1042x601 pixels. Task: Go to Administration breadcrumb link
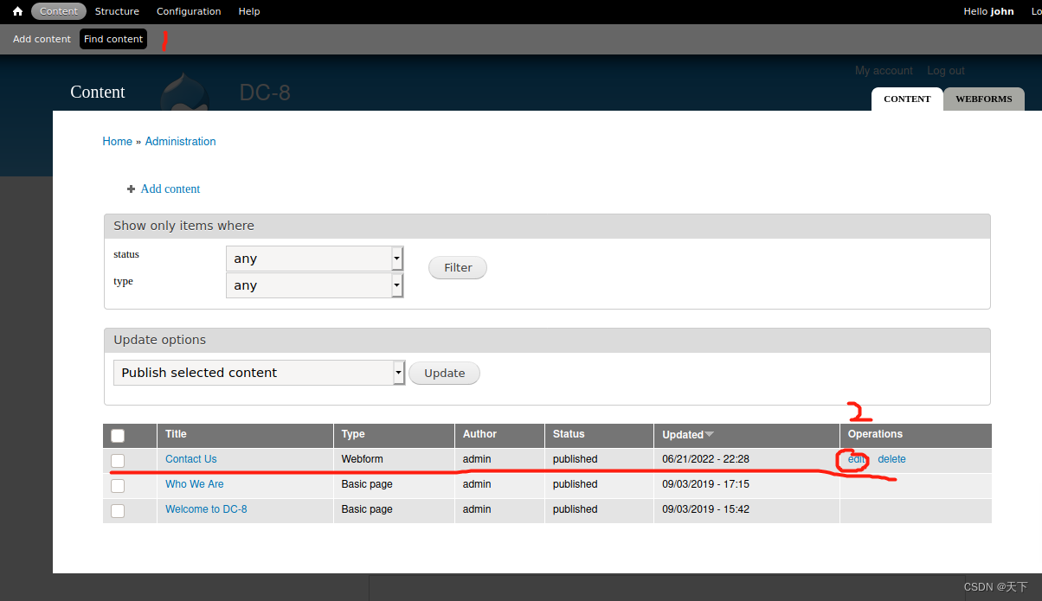180,141
